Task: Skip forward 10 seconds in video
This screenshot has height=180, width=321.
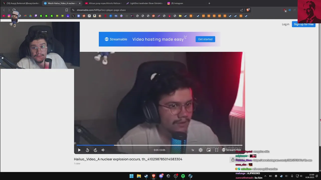Action: (x=95, y=150)
